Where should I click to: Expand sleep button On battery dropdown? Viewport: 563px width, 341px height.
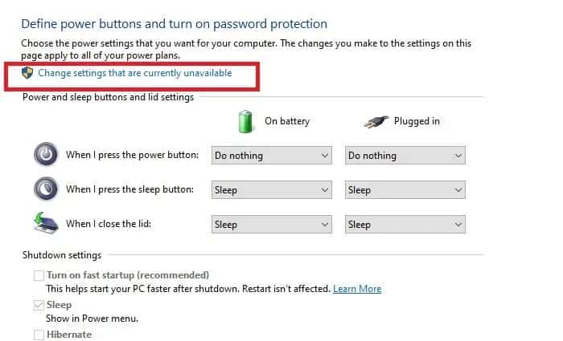[272, 190]
